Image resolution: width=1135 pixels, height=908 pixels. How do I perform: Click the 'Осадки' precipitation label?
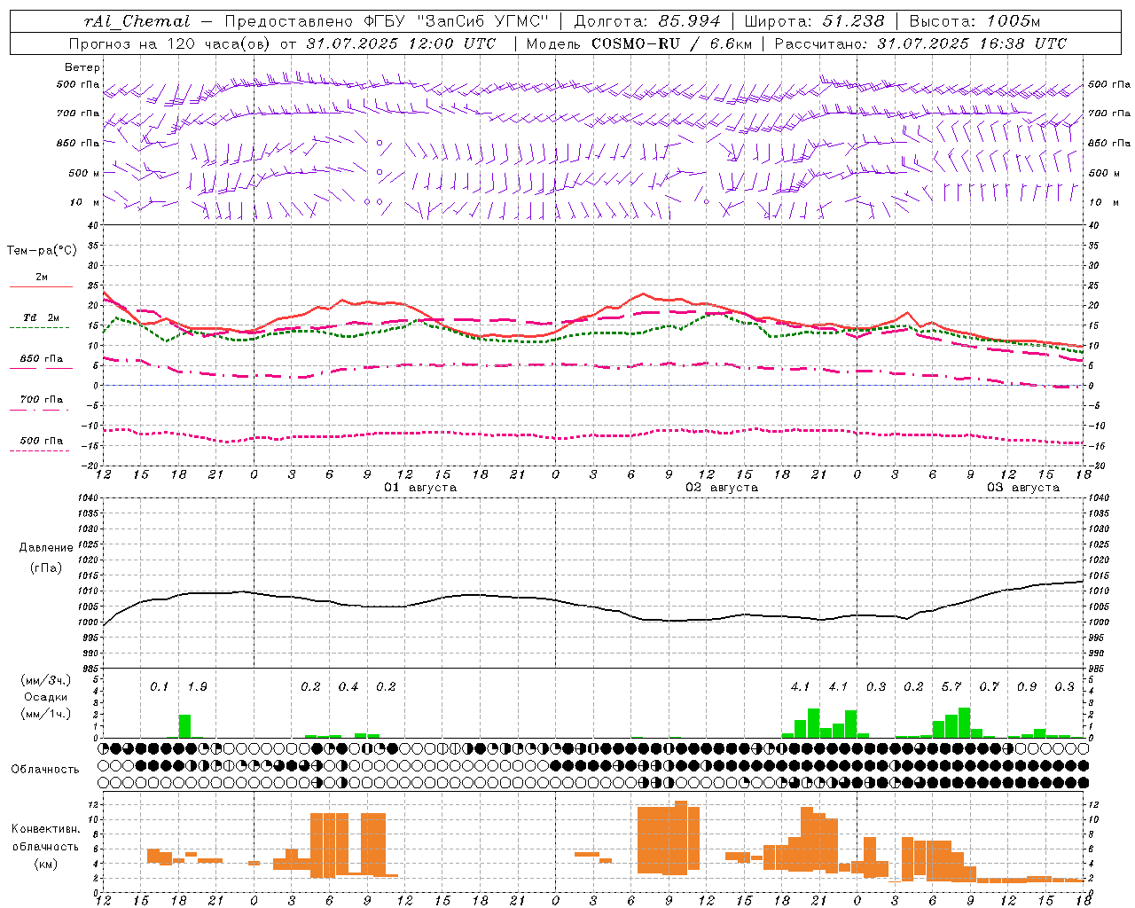click(x=46, y=697)
